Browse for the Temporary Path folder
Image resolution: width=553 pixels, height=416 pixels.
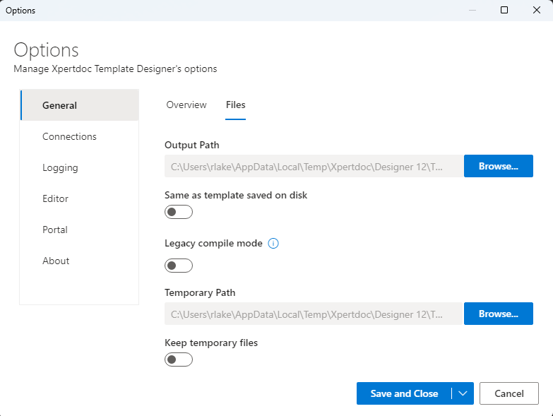click(499, 314)
